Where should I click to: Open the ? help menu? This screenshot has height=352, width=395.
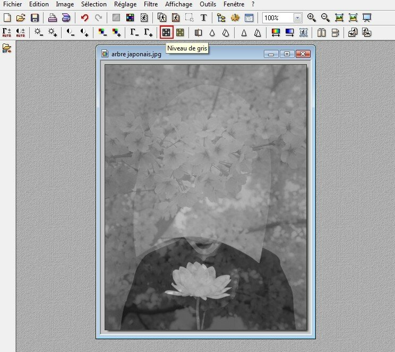253,4
